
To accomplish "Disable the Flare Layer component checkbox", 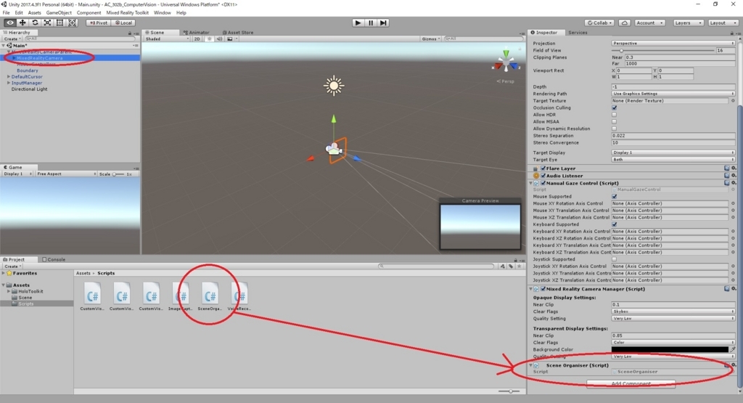I will [x=543, y=168].
